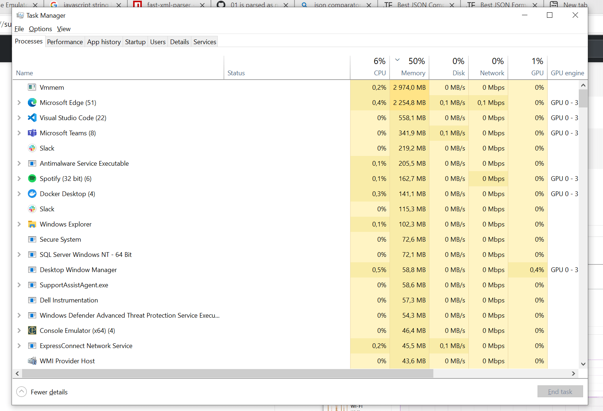Switch to the Details tab

point(179,42)
